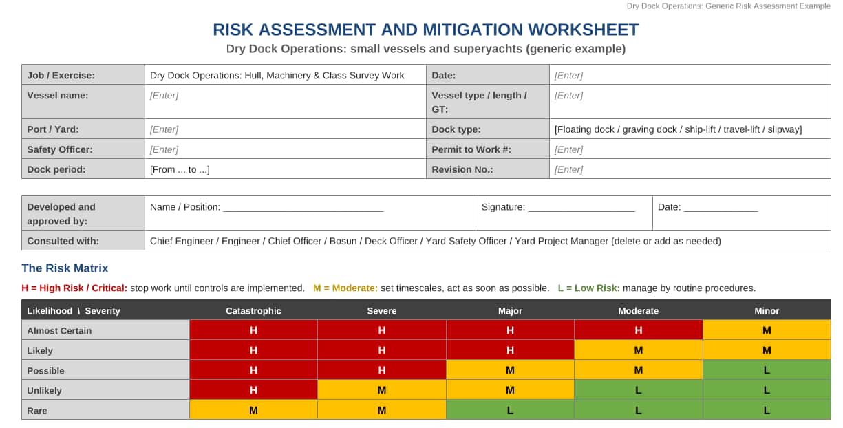This screenshot has width=843, height=428.
Task: Click the L cell for Possible / Minor
Action: tap(767, 370)
